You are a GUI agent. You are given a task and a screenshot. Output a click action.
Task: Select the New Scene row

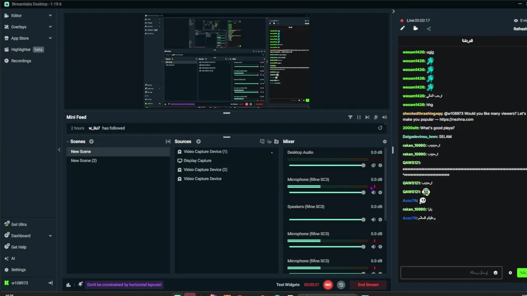(x=118, y=152)
